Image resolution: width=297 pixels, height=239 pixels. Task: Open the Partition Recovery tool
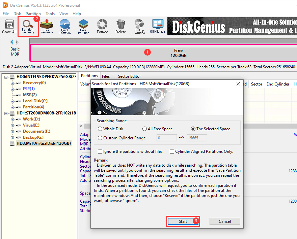(28, 27)
